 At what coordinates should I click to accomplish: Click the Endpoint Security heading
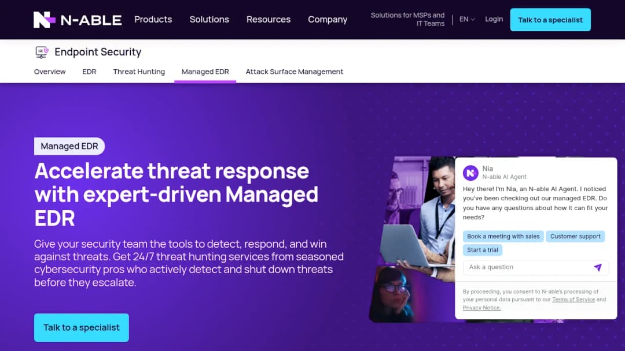pos(98,52)
